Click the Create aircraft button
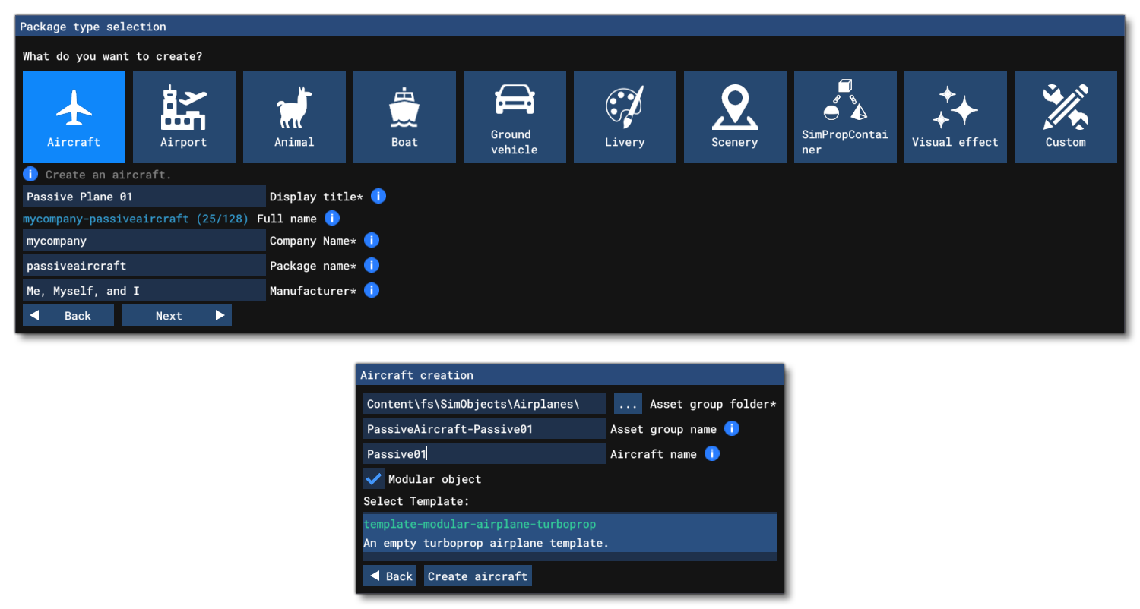1140x609 pixels. coord(477,576)
